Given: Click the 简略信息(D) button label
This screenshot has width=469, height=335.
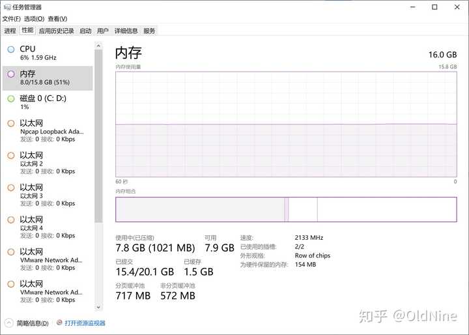Looking at the screenshot, I should coord(33,323).
